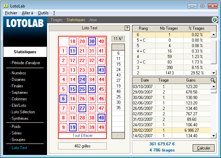Deselect number 48 in the grid
This screenshot has width=221, height=158.
click(x=101, y=118)
